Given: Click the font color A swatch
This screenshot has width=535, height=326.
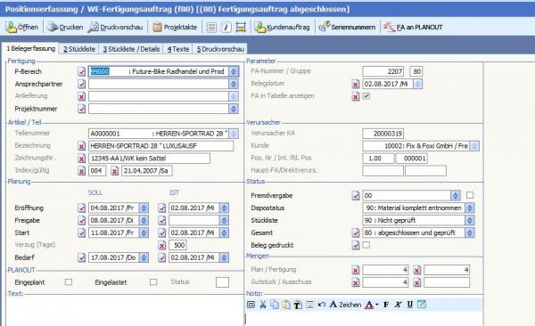Looking at the screenshot, I should (x=369, y=305).
